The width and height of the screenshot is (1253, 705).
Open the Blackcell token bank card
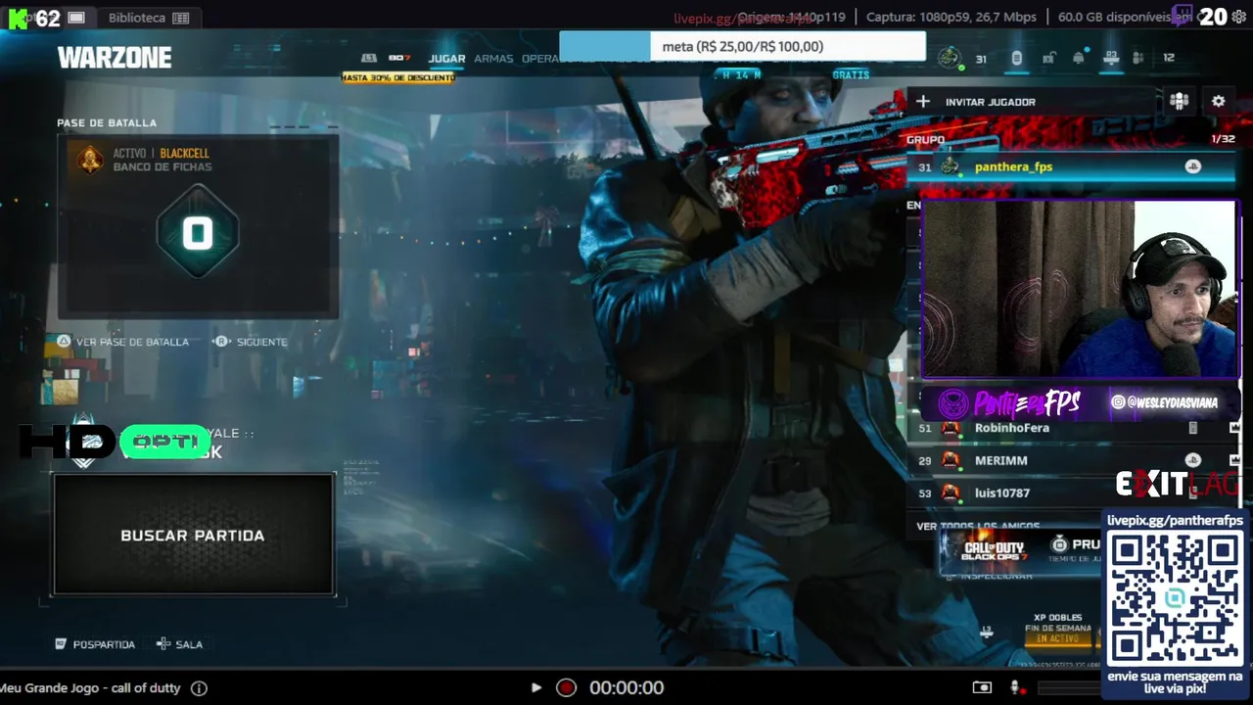click(x=198, y=227)
